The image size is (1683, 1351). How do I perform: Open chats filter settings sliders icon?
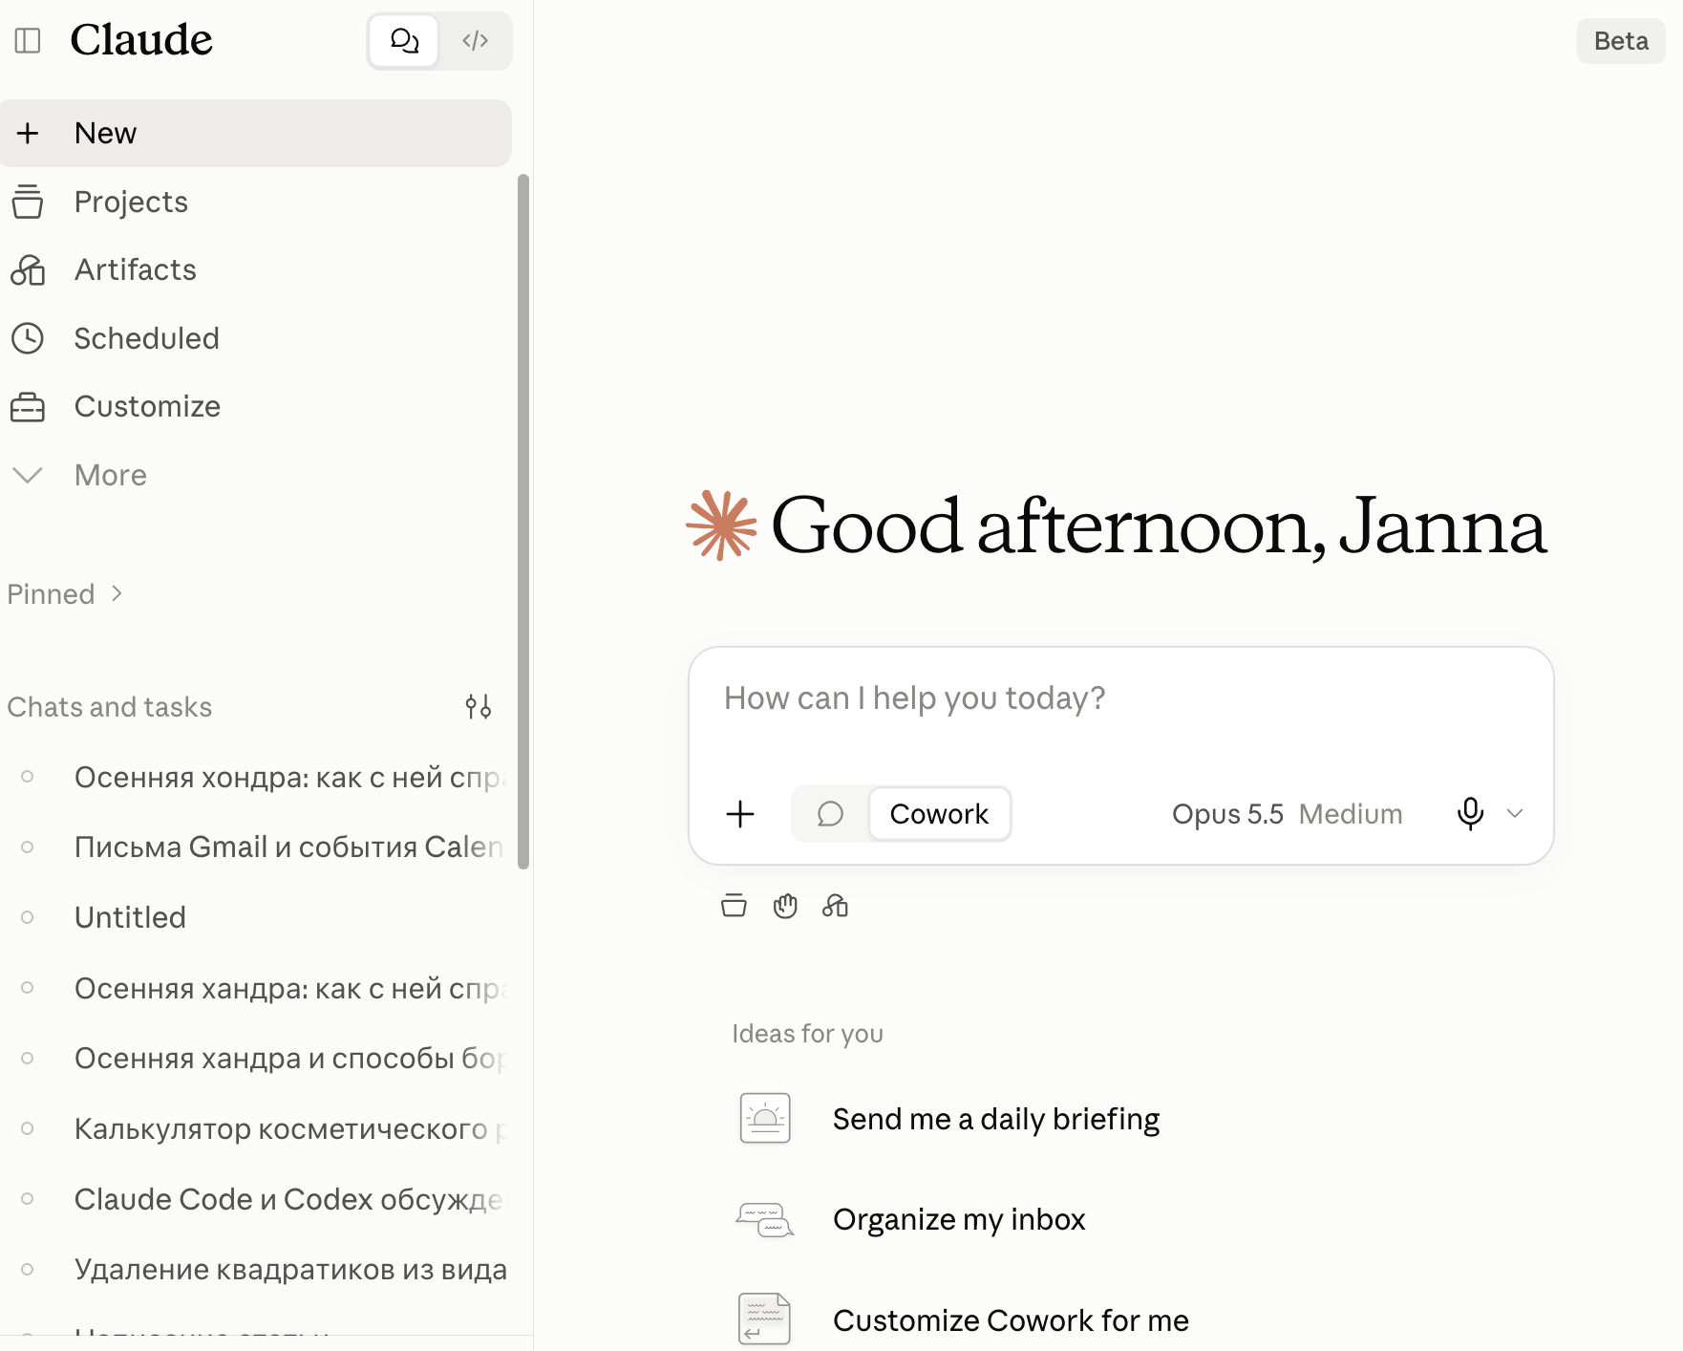point(478,707)
